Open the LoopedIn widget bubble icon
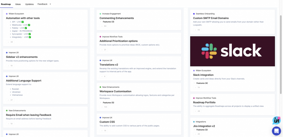The width and height of the screenshot is (283, 137). pyautogui.click(x=276, y=121)
